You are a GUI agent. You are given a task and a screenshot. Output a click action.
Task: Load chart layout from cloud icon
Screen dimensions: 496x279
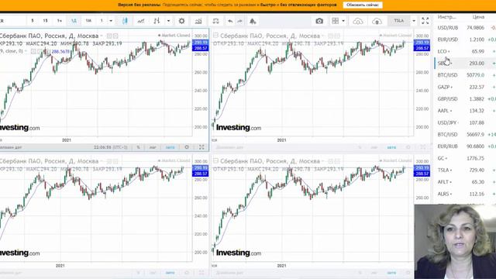tap(358, 21)
